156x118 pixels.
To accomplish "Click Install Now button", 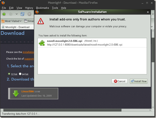I will [x=139, y=81].
